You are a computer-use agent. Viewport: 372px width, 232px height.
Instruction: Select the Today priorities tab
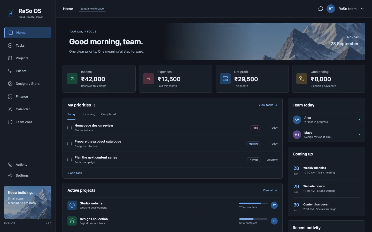[72, 114]
